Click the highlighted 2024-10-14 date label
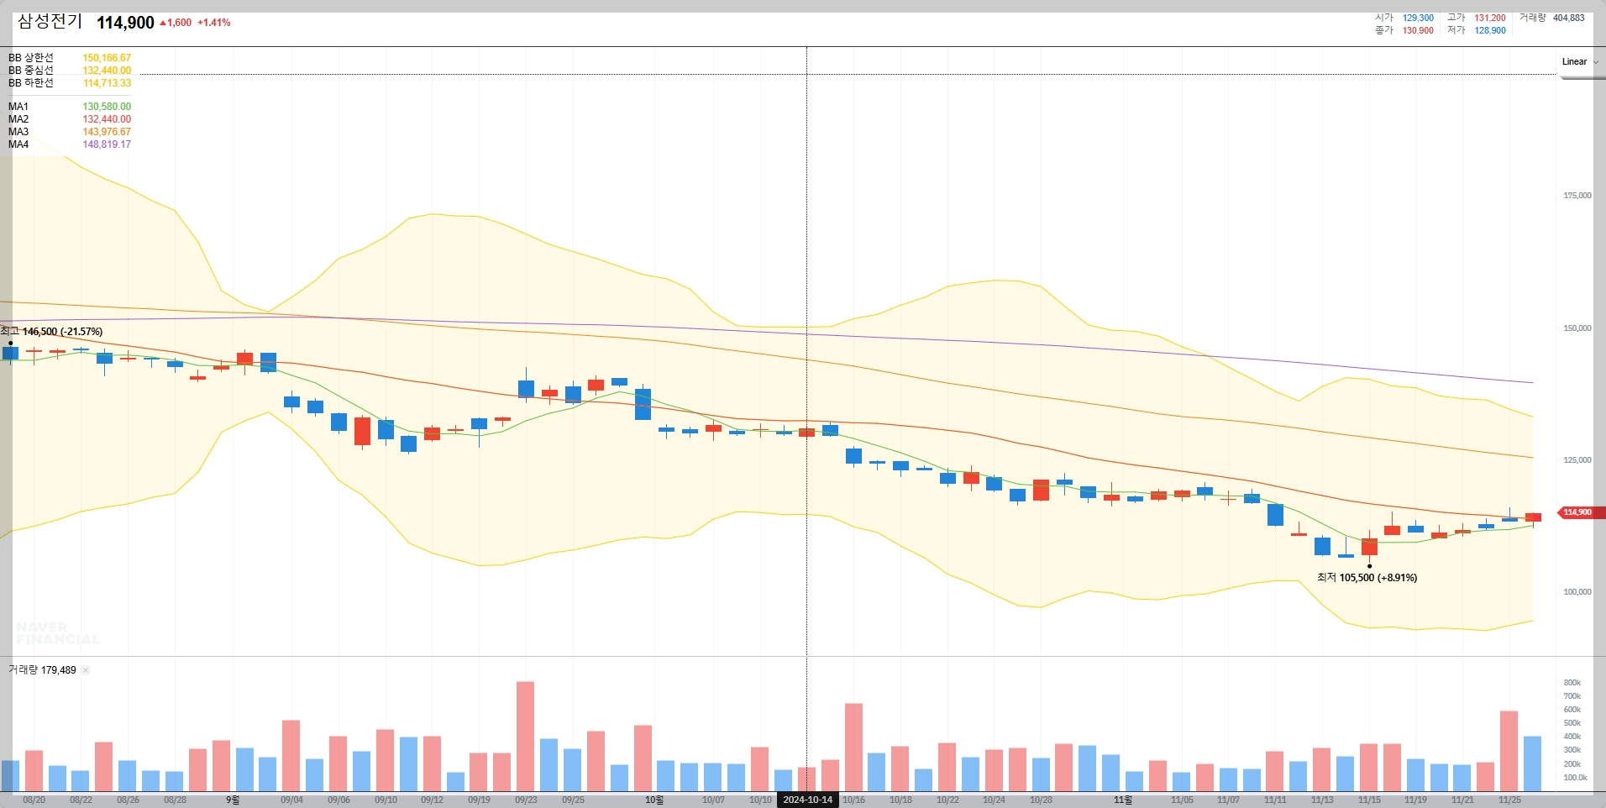The height and width of the screenshot is (808, 1606). click(x=807, y=800)
